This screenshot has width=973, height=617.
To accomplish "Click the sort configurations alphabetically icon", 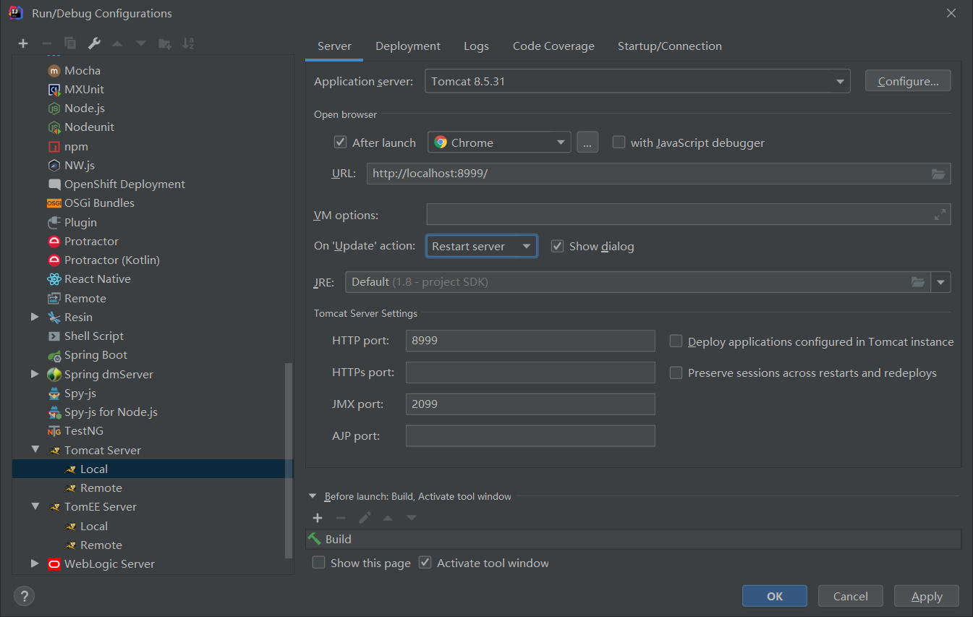I will click(x=188, y=43).
